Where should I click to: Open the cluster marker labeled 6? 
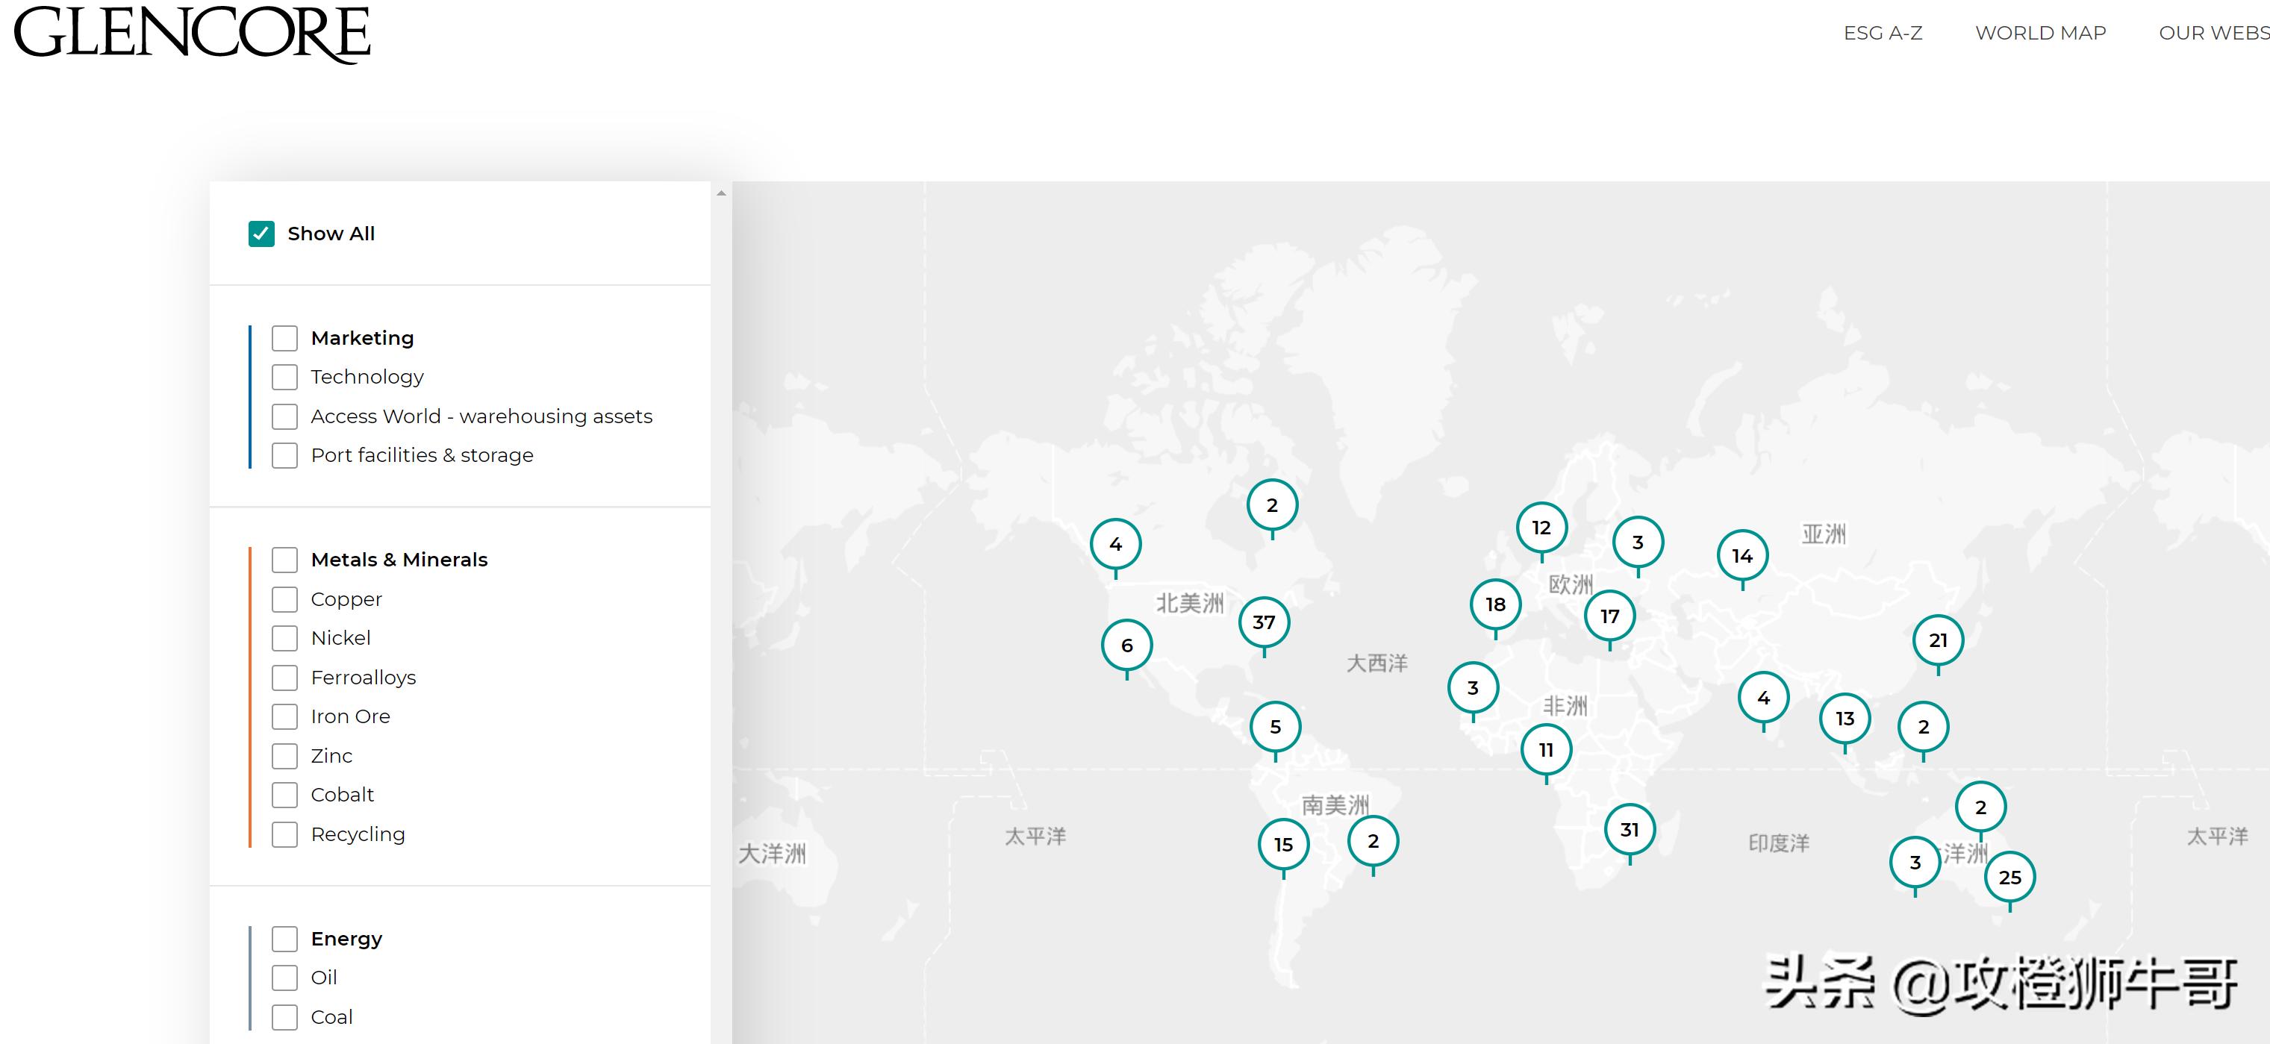(1126, 646)
